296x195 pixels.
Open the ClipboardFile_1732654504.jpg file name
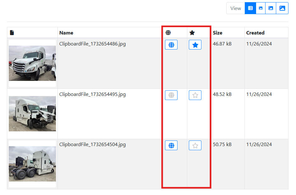coord(92,145)
